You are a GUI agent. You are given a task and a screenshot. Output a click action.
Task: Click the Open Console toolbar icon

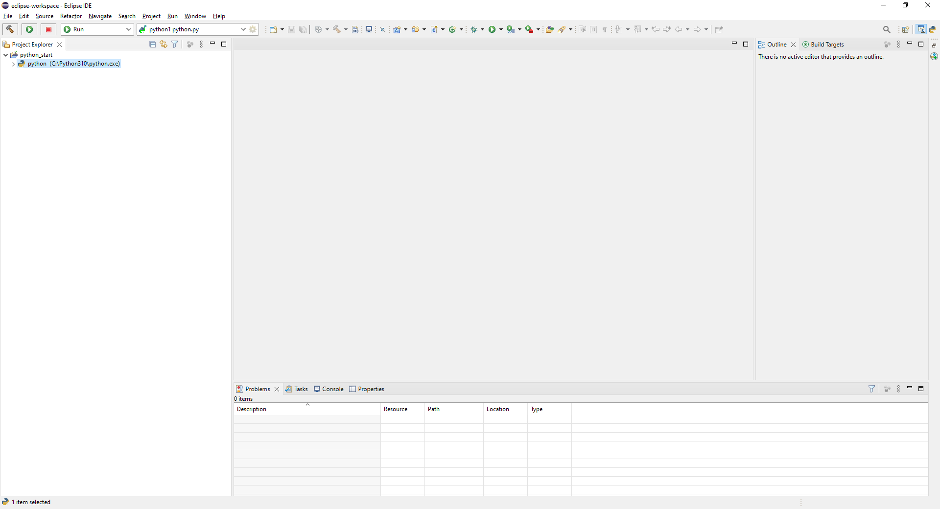click(x=369, y=29)
